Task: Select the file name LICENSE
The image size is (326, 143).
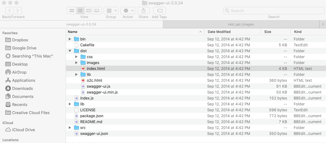Action: (x=88, y=110)
